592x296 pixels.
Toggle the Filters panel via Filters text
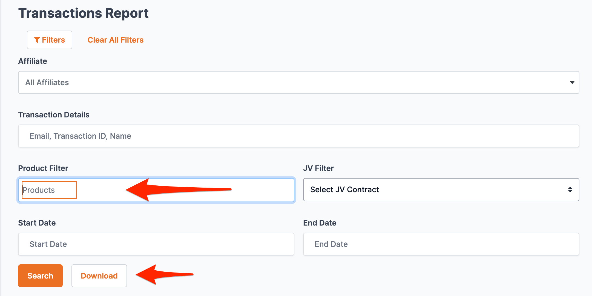[x=53, y=40]
